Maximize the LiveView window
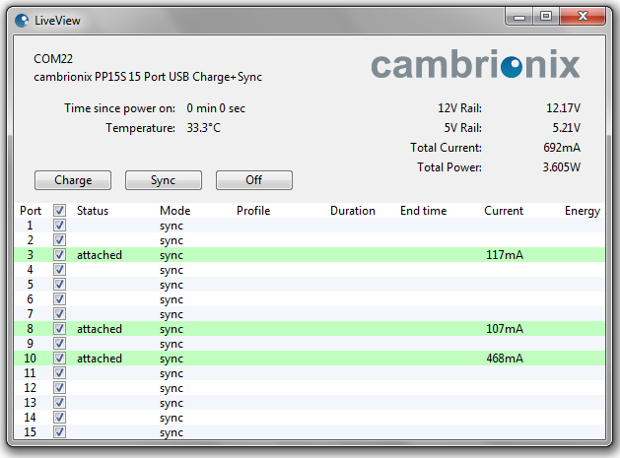Viewport: 620px width, 458px height. (x=546, y=17)
